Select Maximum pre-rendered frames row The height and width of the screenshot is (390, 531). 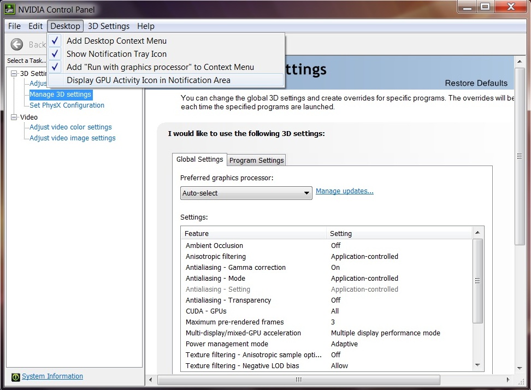click(x=327, y=322)
